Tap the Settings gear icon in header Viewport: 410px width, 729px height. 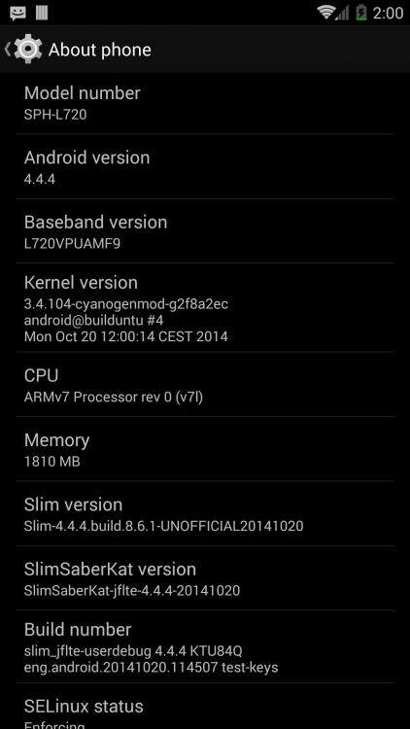[x=28, y=49]
